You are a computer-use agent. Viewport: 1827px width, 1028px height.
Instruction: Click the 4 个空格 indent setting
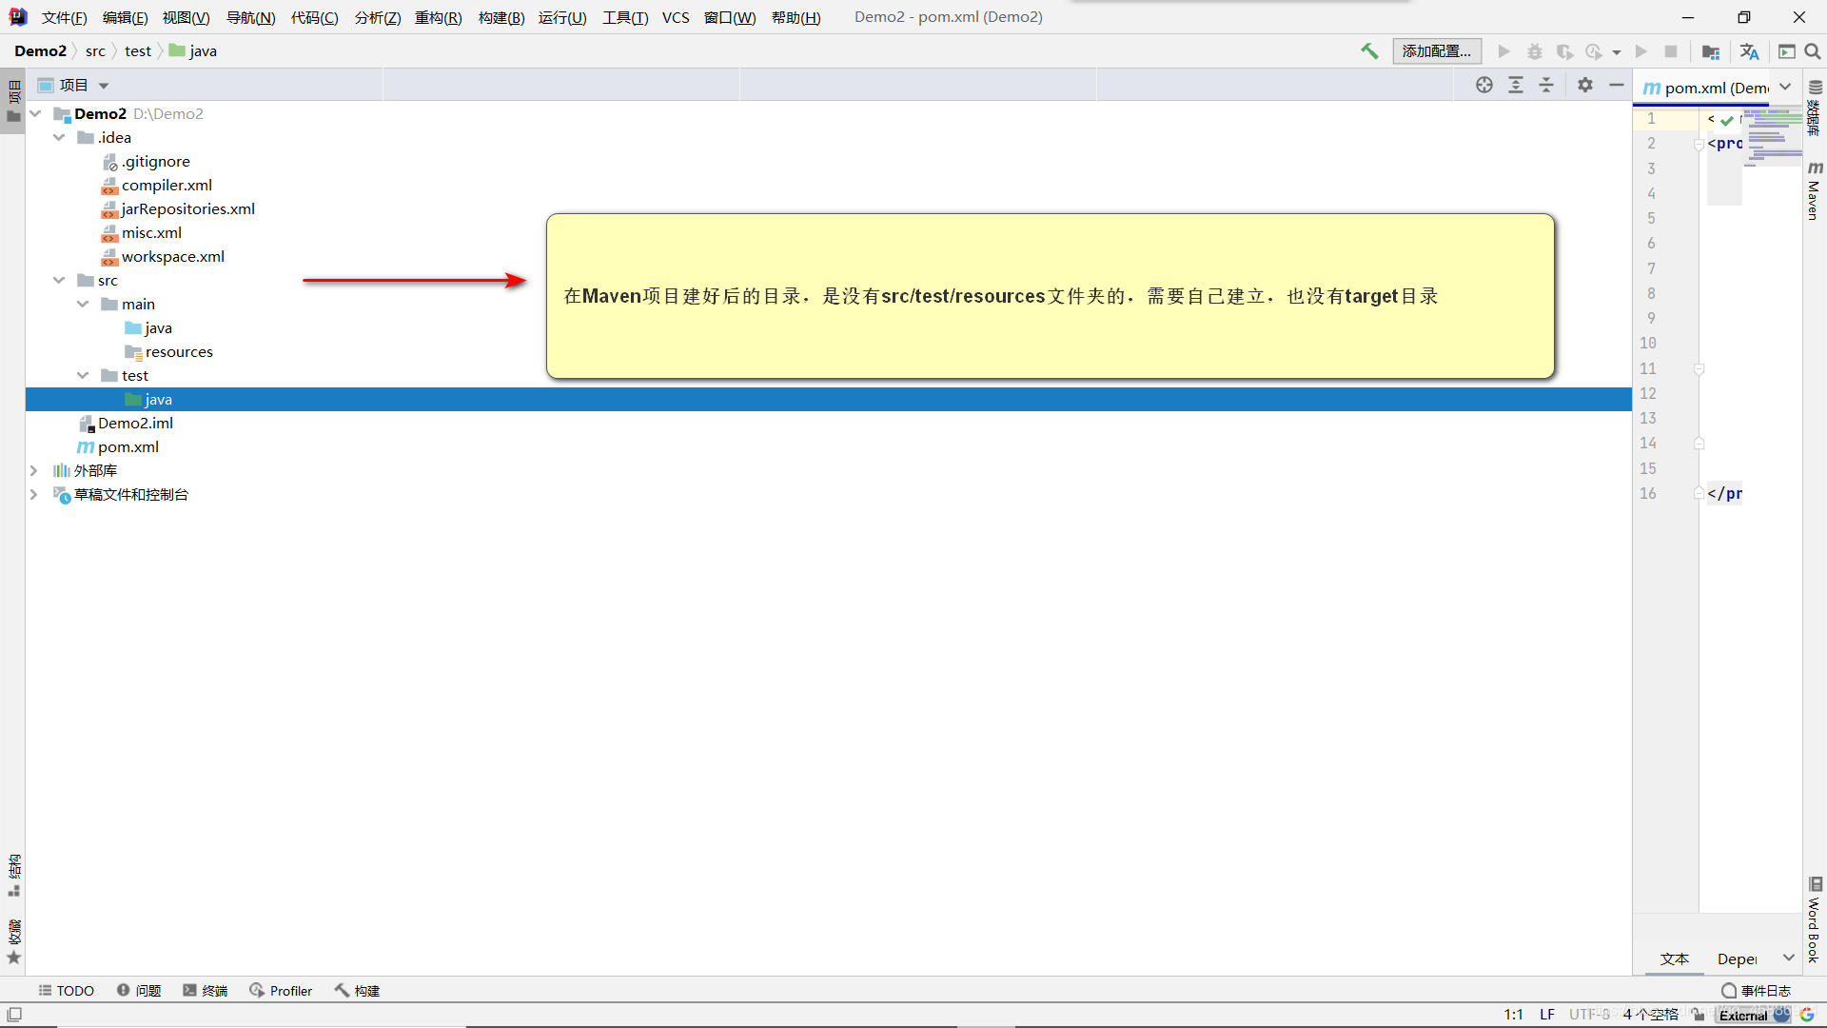click(1651, 1015)
